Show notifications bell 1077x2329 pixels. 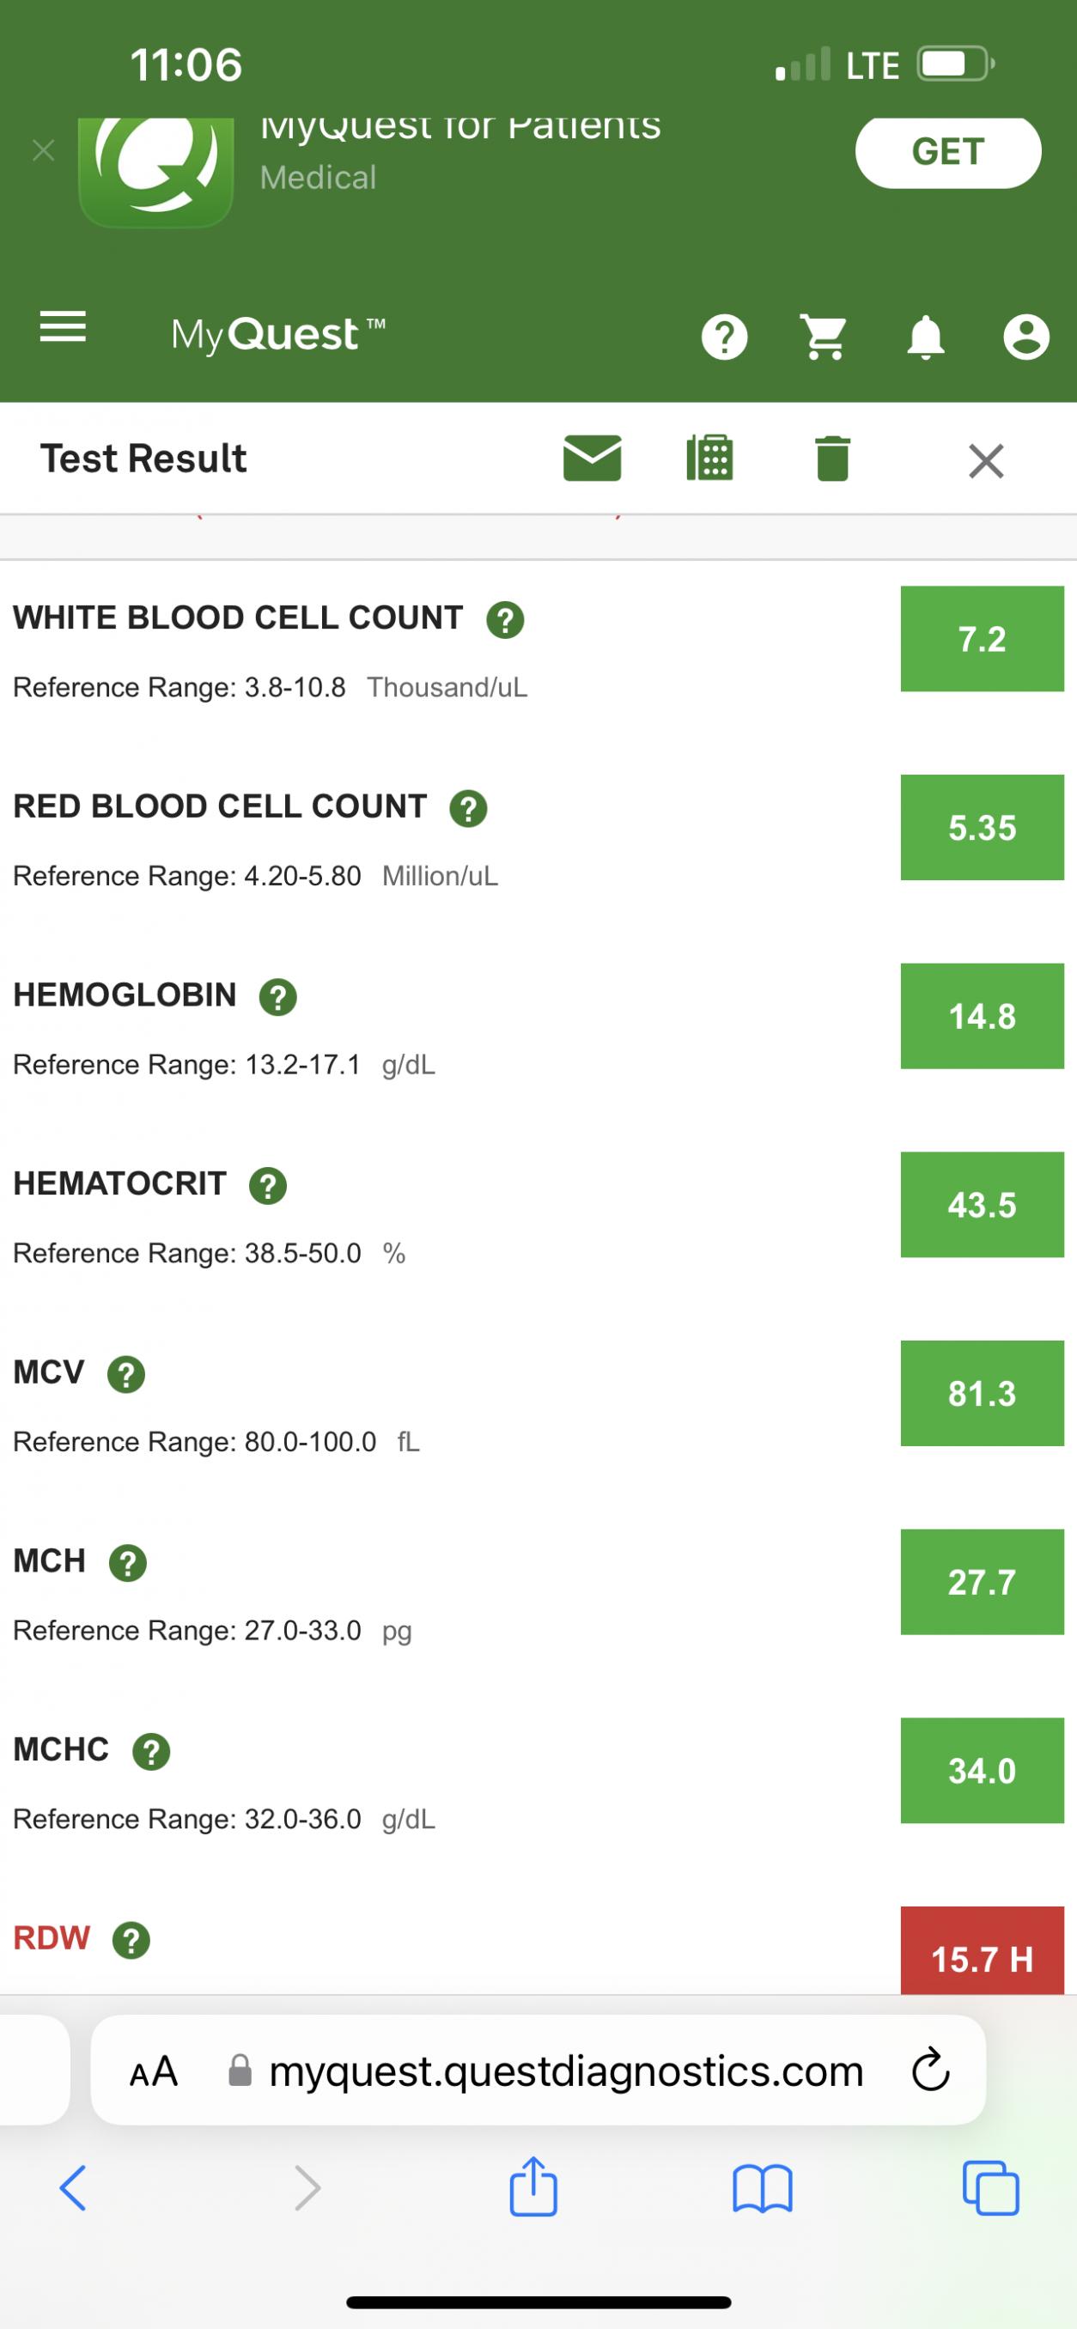pyautogui.click(x=925, y=337)
